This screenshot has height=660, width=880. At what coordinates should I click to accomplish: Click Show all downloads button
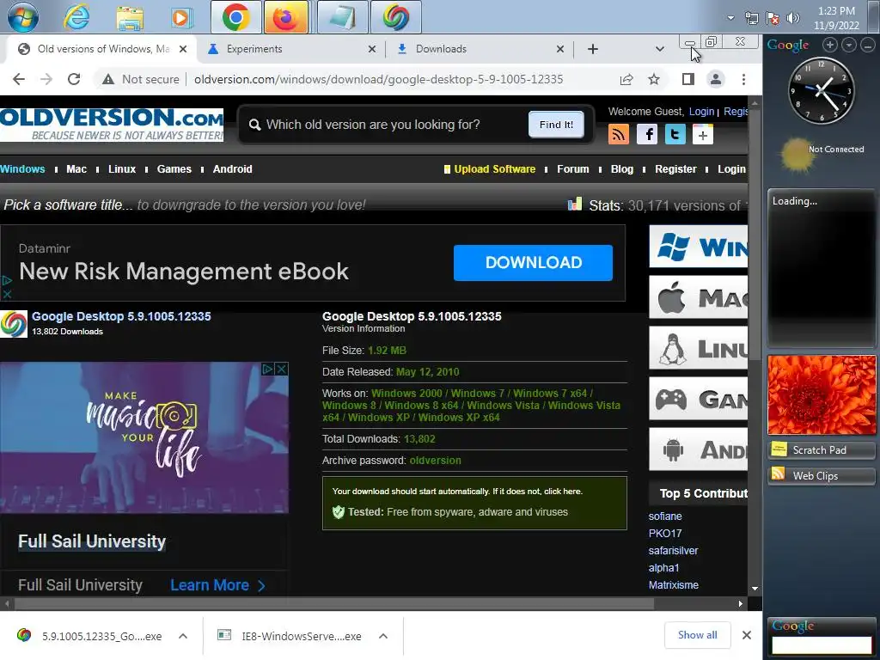pos(697,635)
